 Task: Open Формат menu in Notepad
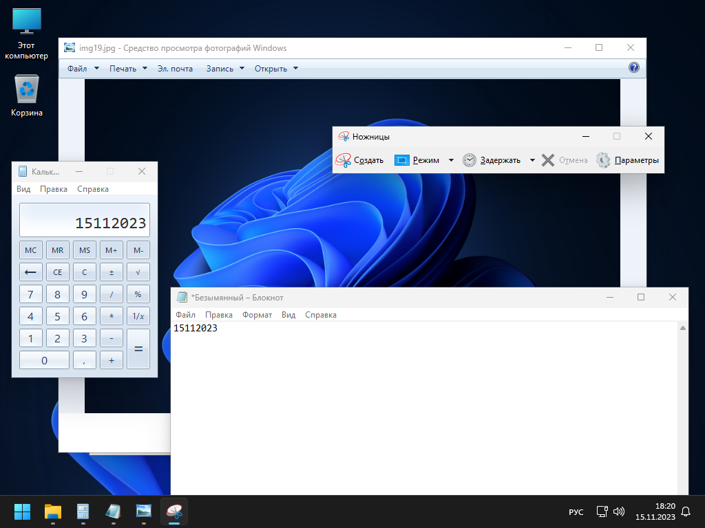[x=257, y=315]
